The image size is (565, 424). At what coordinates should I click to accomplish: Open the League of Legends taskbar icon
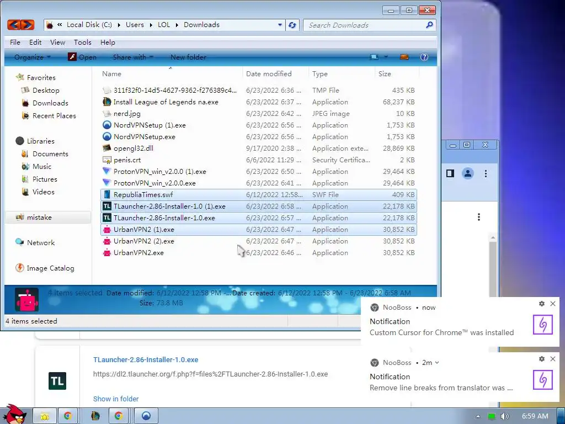[x=95, y=416]
